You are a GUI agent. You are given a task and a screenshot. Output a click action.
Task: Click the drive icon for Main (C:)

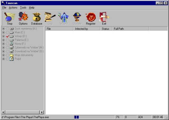click(x=12, y=33)
